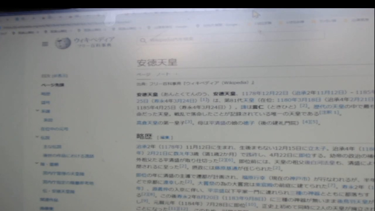Click the 注釈 1 superscript reference
This screenshot has width=375, height=211.
click(329, 112)
